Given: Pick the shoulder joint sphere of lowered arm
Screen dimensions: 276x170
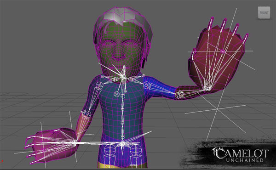Looking at the screenshot, I should click(99, 85).
